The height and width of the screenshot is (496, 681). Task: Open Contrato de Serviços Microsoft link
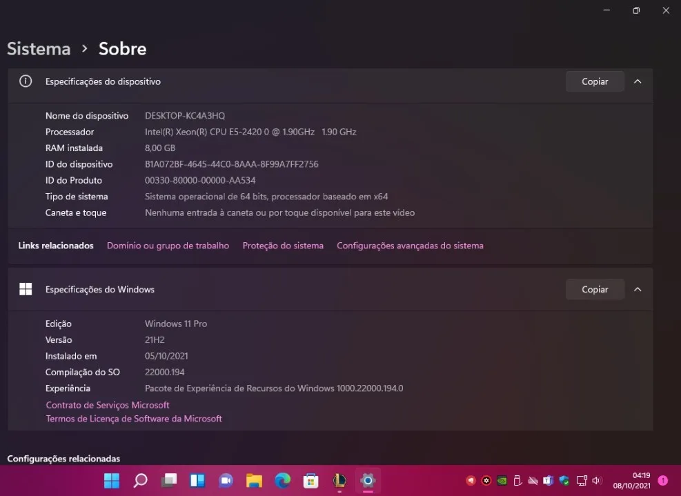[x=107, y=405]
